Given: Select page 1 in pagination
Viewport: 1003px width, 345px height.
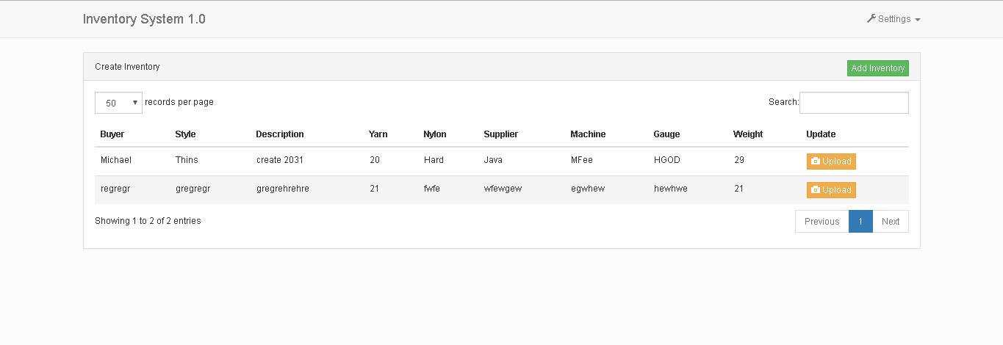Looking at the screenshot, I should coord(860,222).
